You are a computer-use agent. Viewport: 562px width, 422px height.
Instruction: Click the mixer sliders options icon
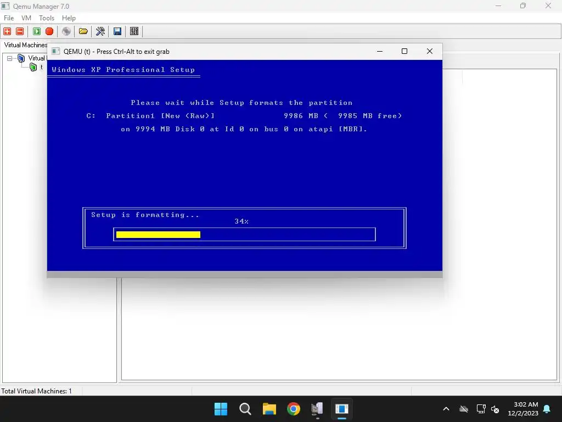[134, 31]
